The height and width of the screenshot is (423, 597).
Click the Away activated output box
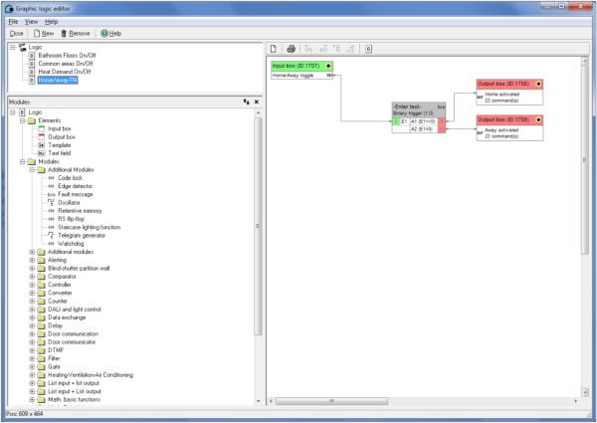point(509,128)
